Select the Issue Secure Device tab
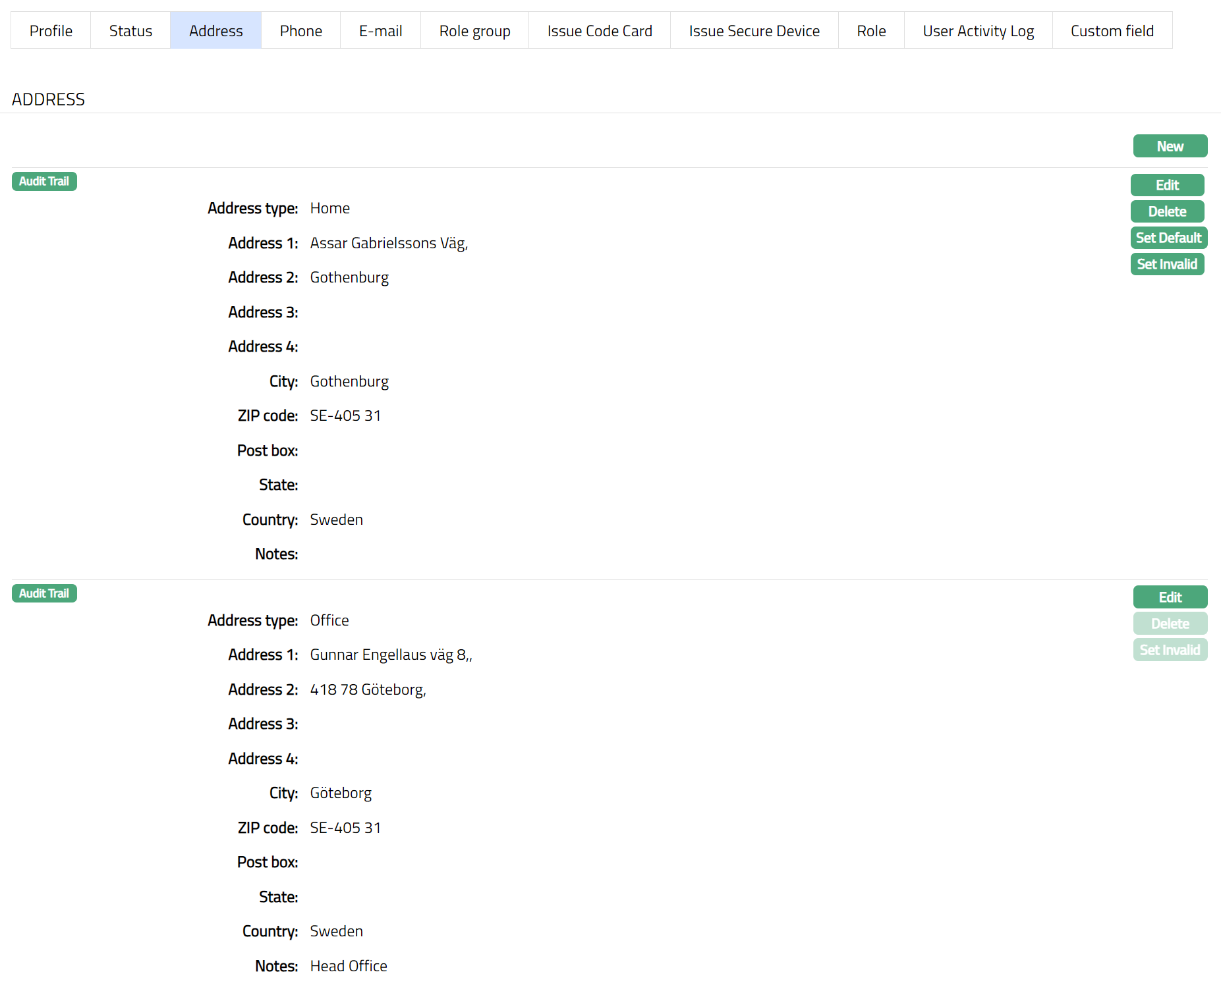Screen dimensions: 1221x991 754,31
